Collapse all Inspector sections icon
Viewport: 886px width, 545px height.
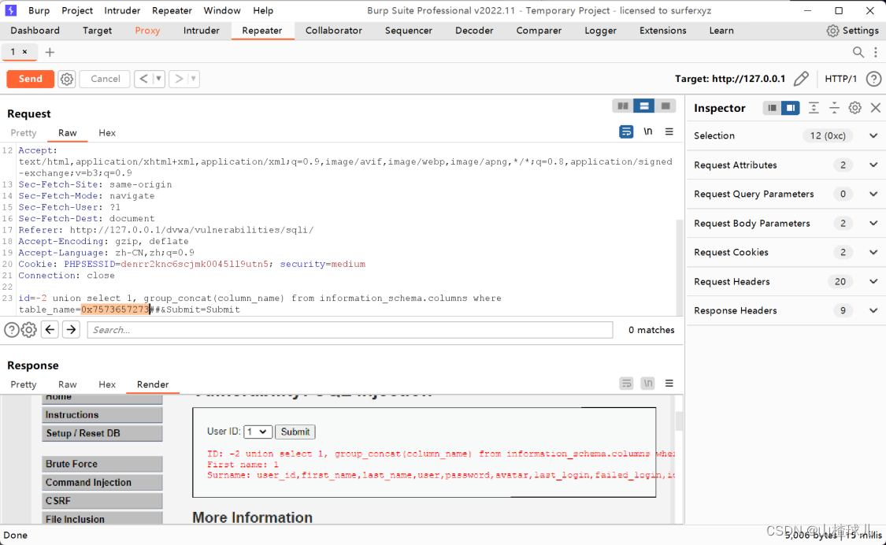click(834, 107)
